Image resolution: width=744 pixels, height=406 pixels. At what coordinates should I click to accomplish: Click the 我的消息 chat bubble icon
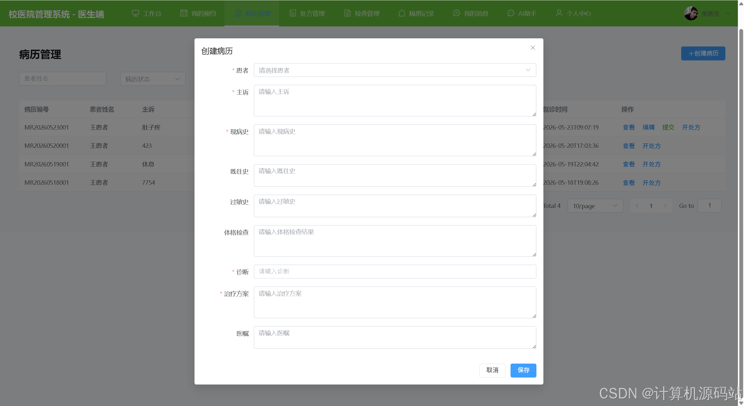[x=456, y=13]
